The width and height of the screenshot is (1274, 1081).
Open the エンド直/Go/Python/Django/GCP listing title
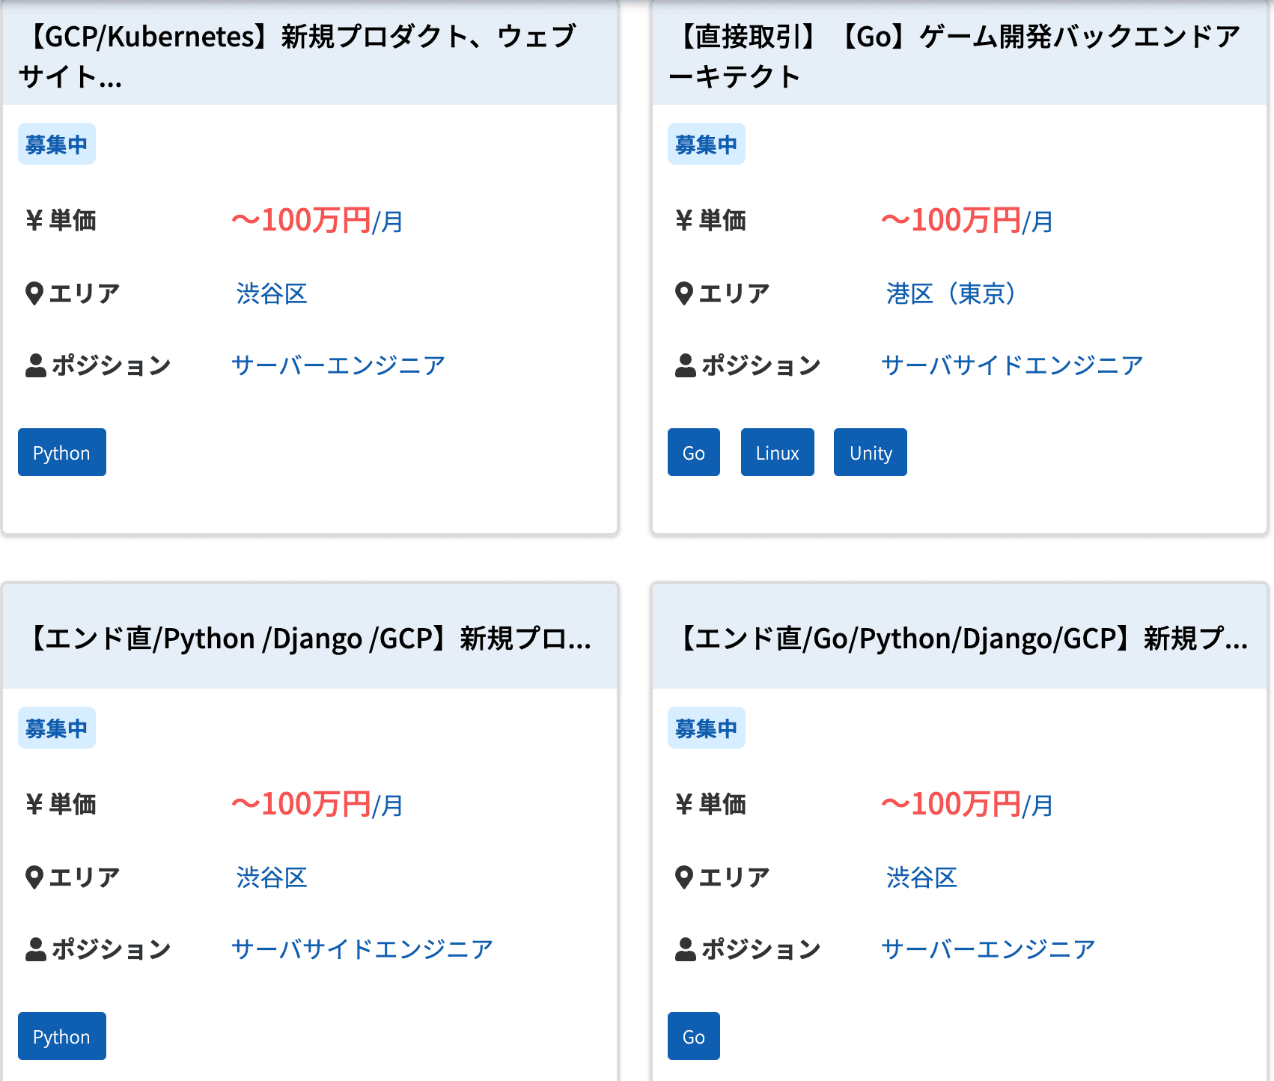tap(961, 639)
